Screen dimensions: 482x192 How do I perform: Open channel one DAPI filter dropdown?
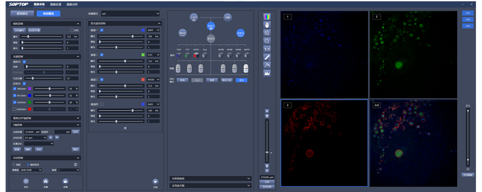coord(153,30)
